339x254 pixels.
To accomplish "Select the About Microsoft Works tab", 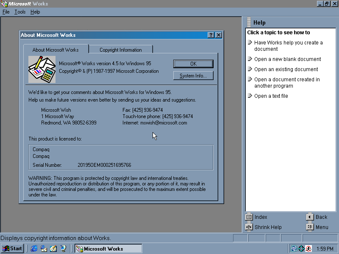I will [x=56, y=50].
